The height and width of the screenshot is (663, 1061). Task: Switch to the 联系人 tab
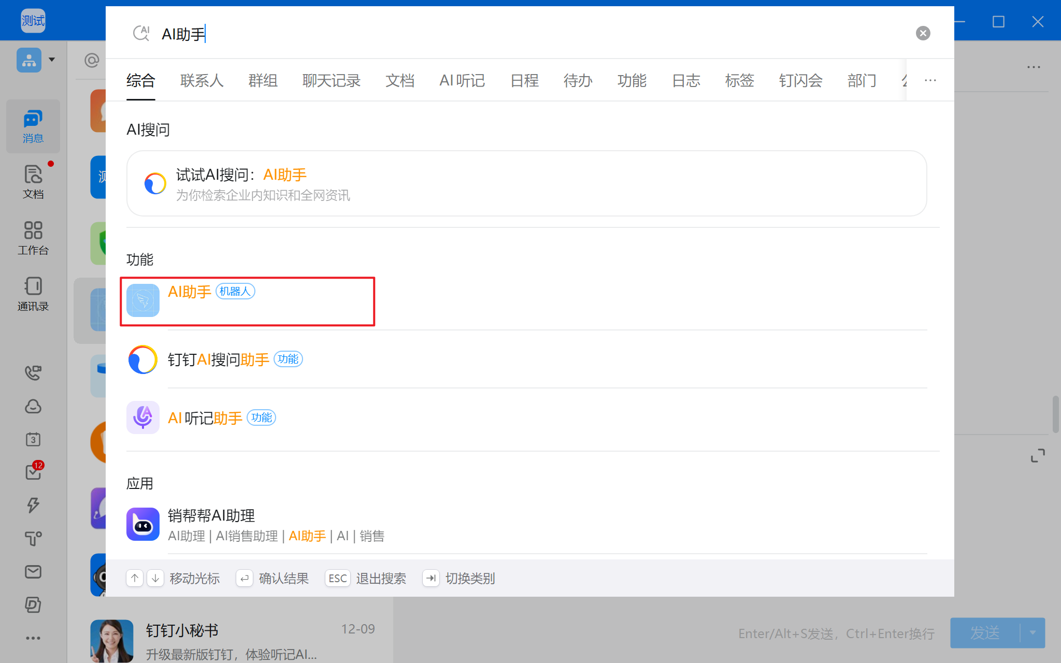click(202, 81)
